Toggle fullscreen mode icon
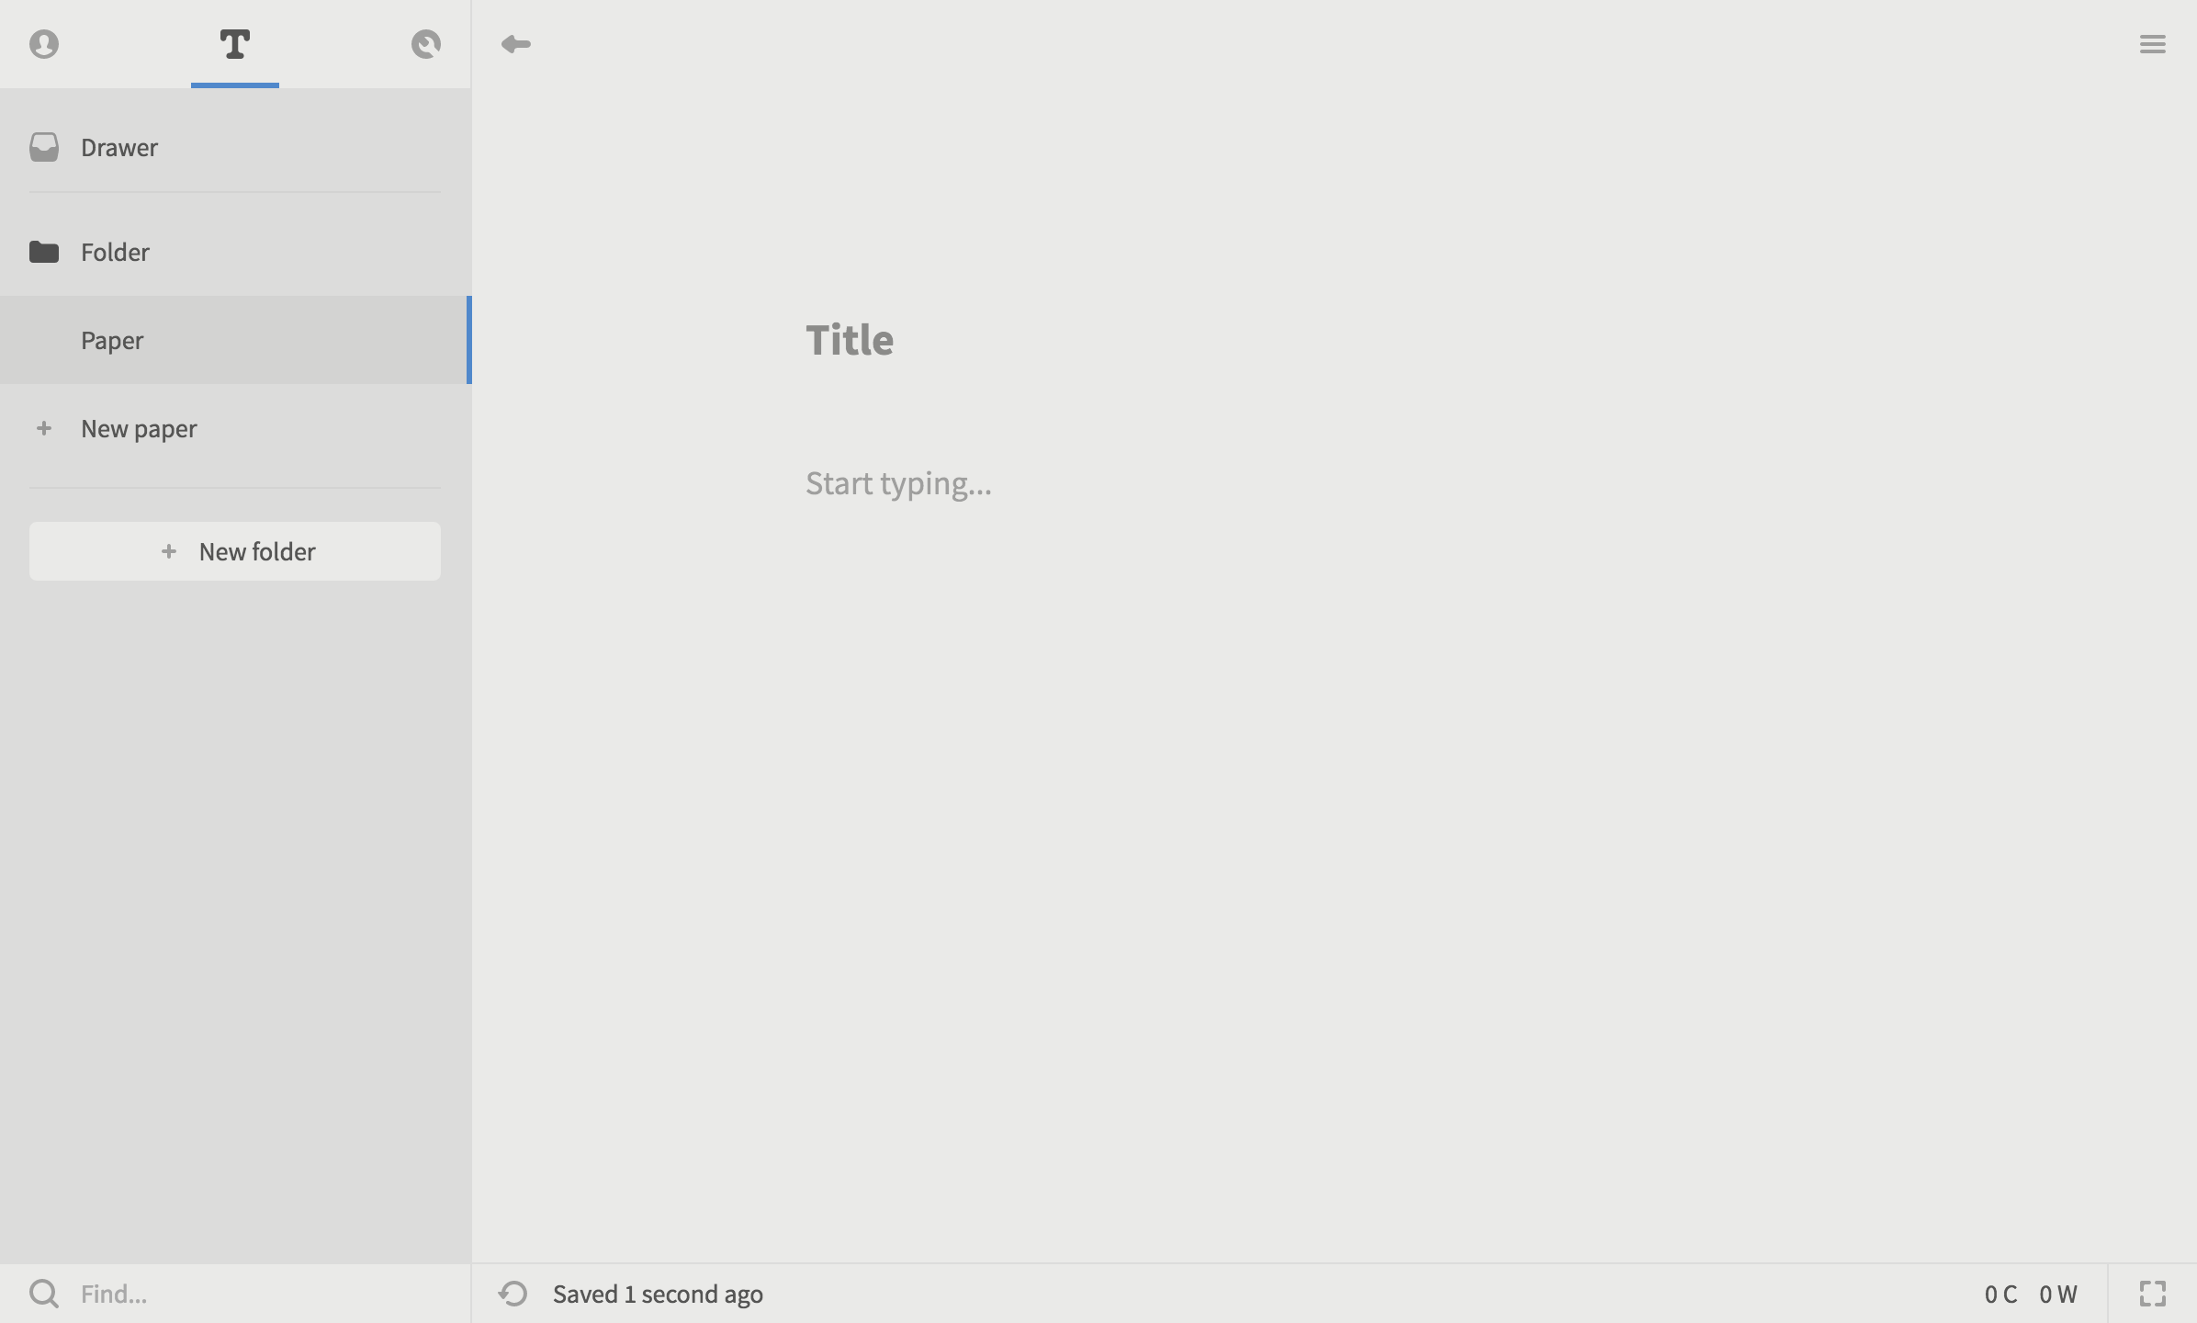The width and height of the screenshot is (2197, 1323). (2152, 1294)
